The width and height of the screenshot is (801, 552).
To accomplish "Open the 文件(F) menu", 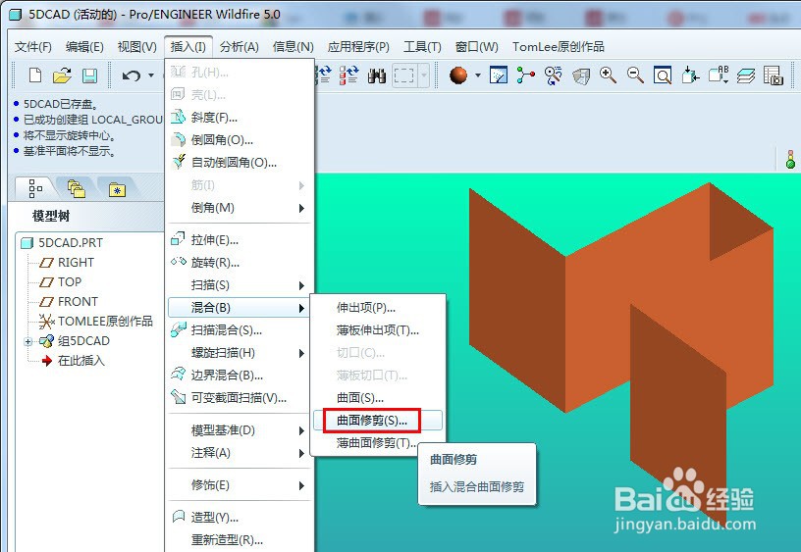I will pyautogui.click(x=33, y=47).
